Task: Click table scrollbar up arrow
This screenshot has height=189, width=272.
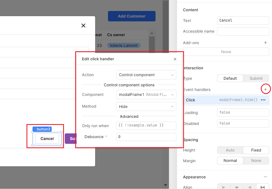Action: coord(152,33)
